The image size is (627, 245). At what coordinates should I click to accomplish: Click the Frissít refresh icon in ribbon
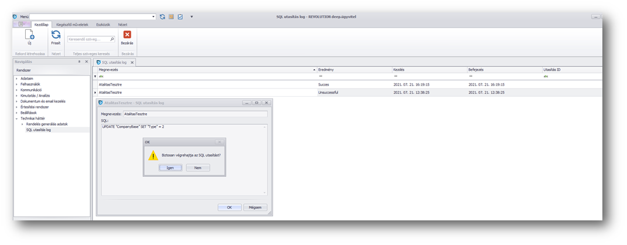pos(56,36)
